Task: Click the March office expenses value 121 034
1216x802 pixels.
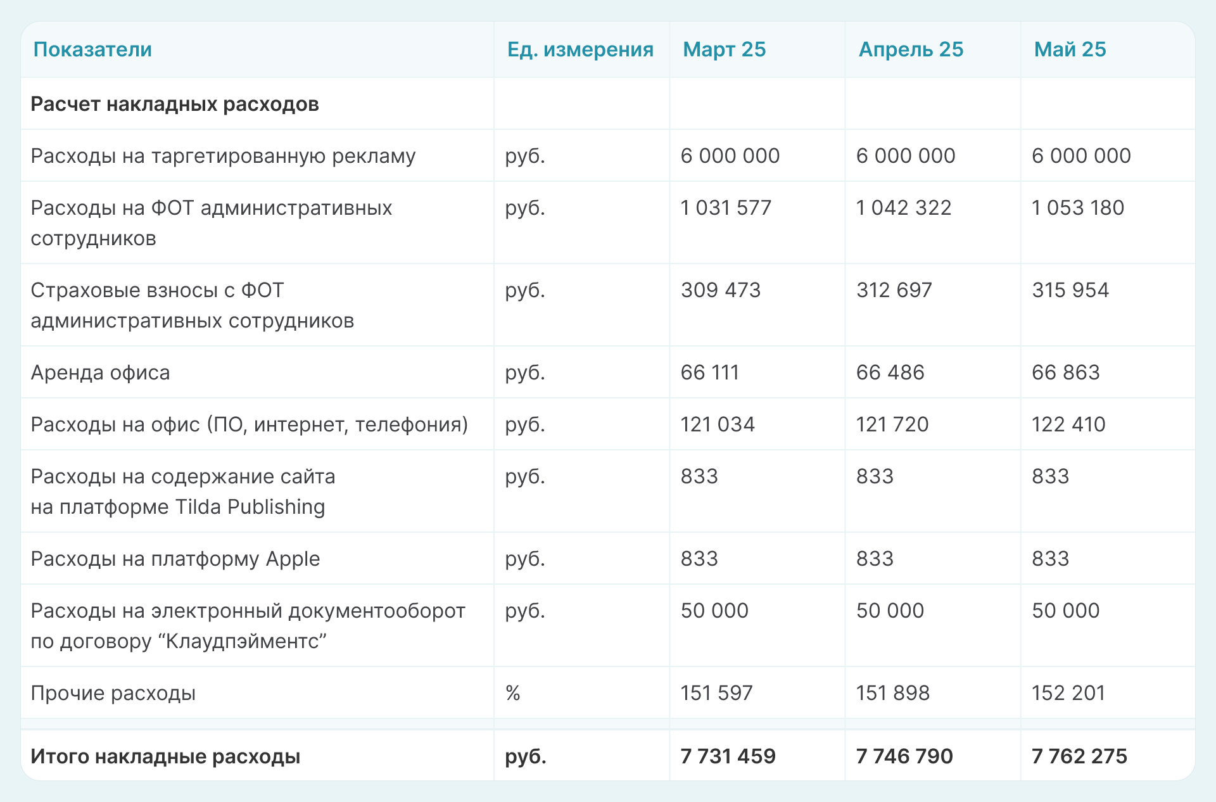Action: coord(718,424)
